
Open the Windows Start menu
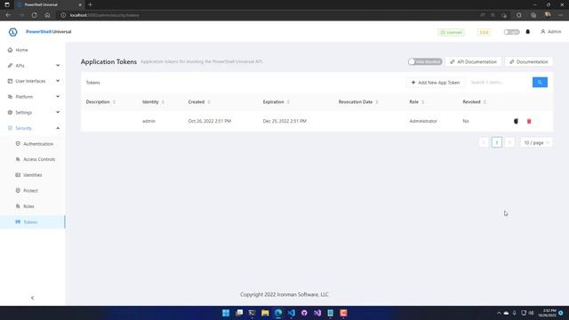point(226,313)
